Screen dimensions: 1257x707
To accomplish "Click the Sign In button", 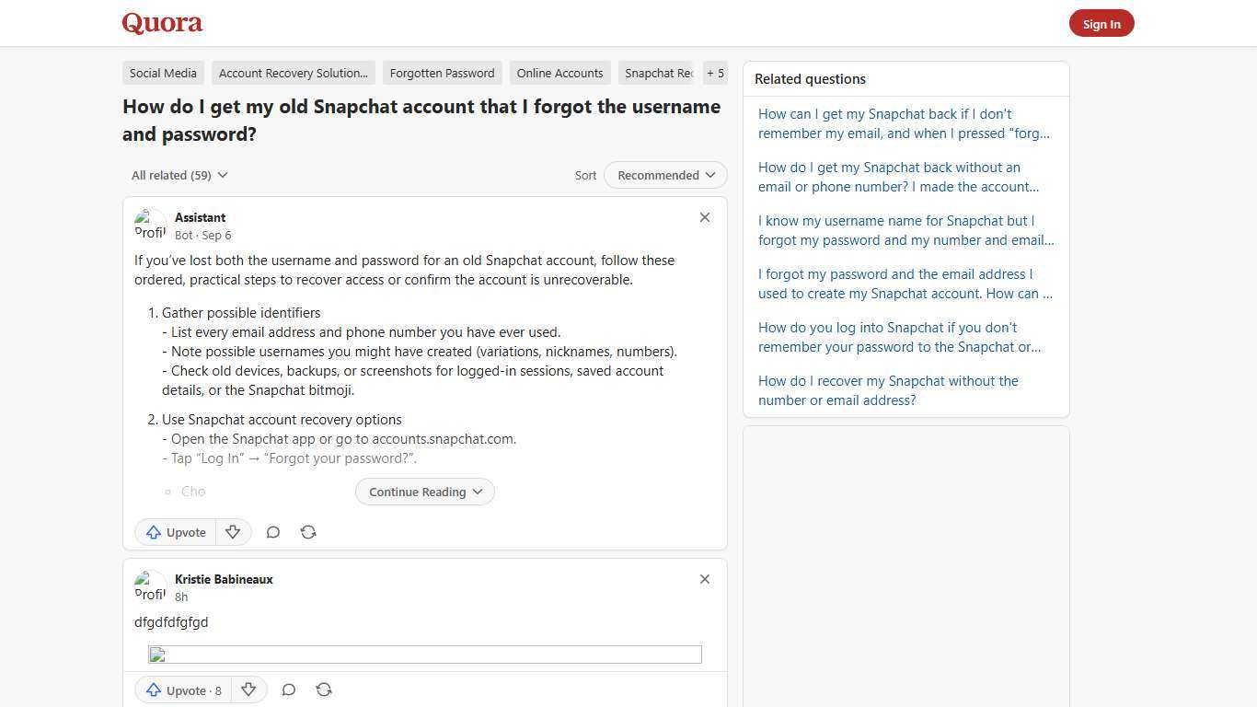I will (1101, 23).
